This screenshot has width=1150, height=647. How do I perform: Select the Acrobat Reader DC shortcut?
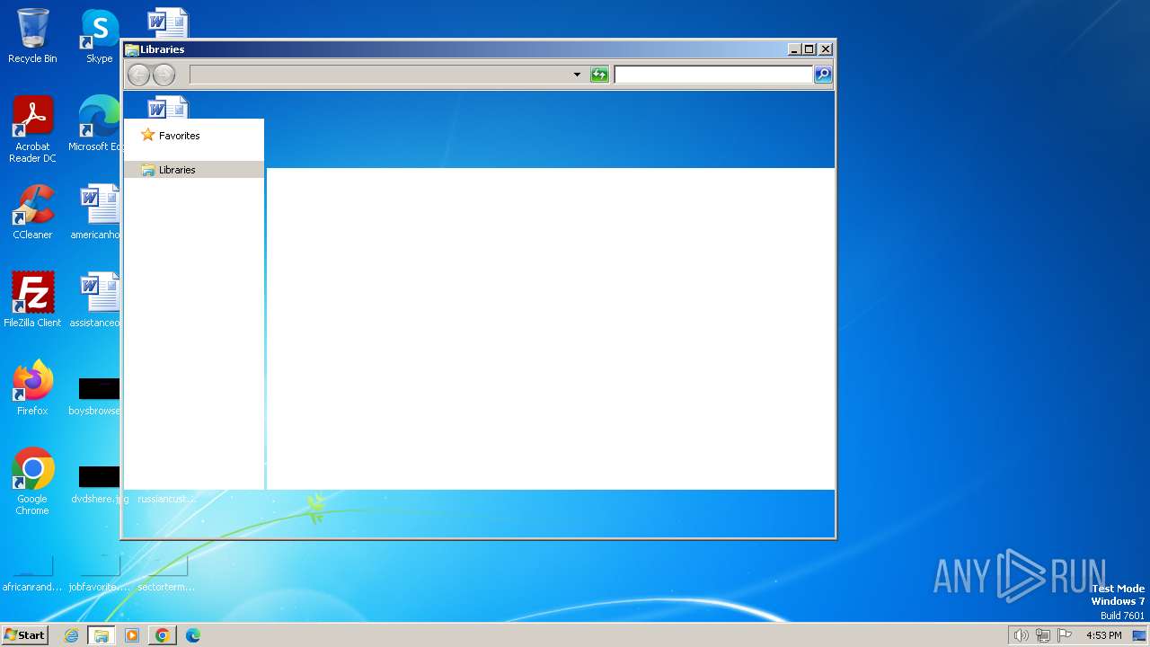pyautogui.click(x=32, y=129)
